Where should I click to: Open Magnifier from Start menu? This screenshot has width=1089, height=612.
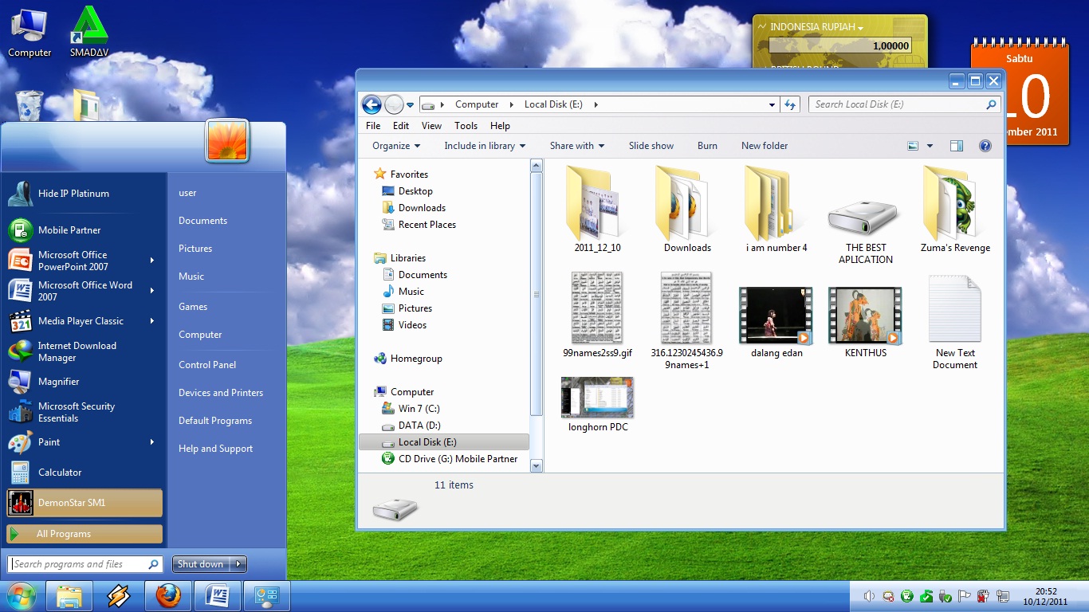pos(85,382)
